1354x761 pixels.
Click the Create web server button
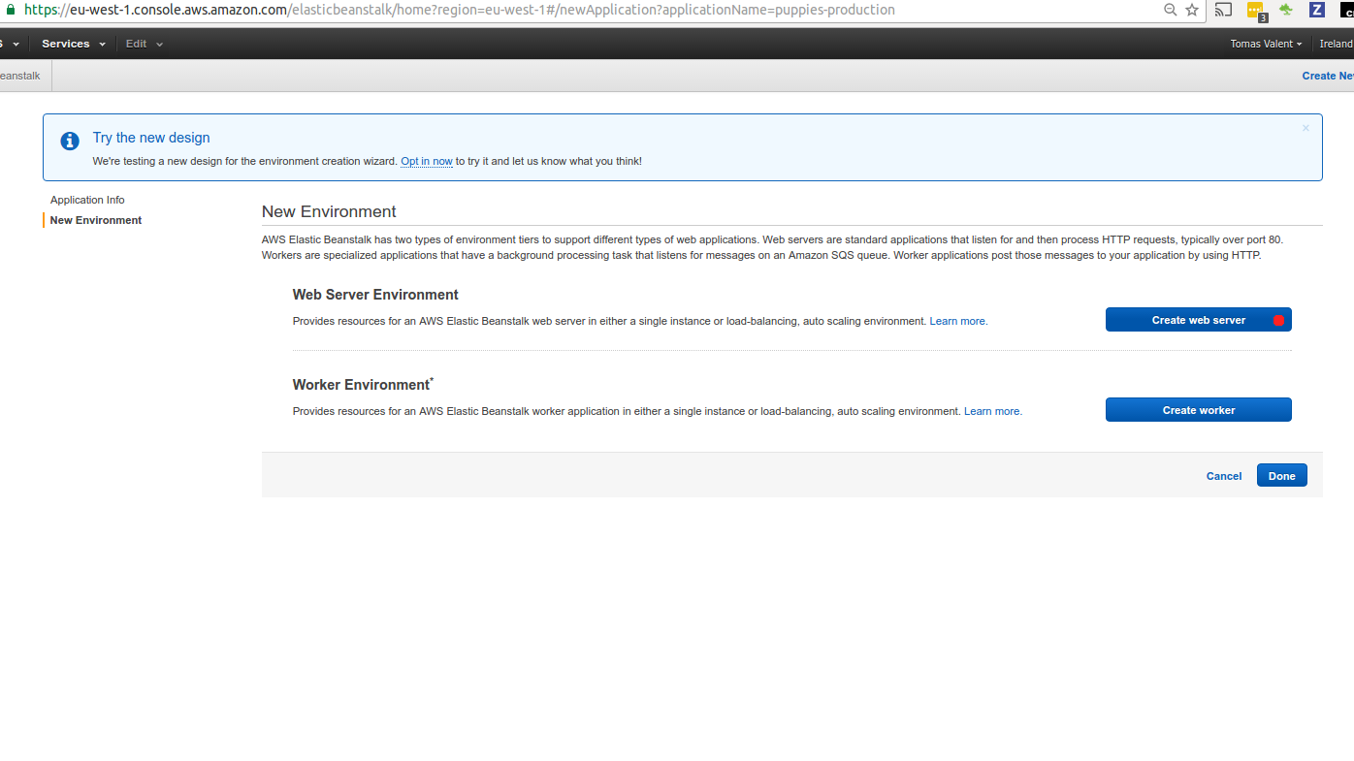point(1199,320)
